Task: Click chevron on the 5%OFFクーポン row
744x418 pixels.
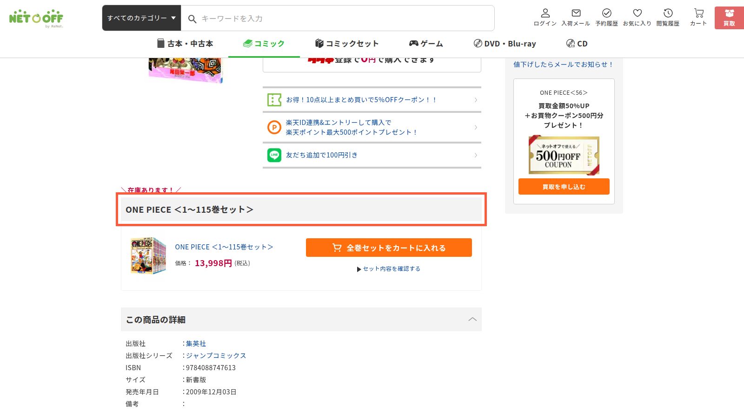Action: [x=475, y=100]
